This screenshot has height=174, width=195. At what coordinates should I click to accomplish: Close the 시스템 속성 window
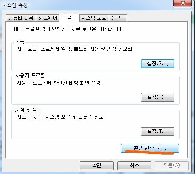point(182,3)
